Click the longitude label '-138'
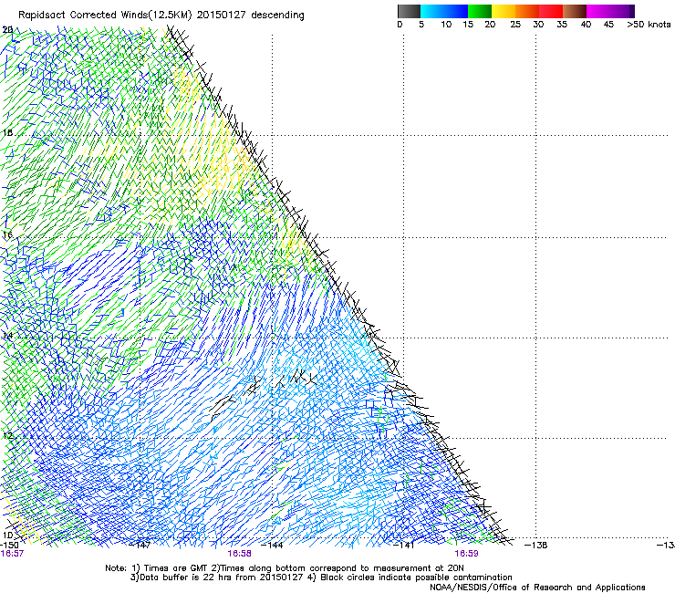The width and height of the screenshot is (675, 593). pyautogui.click(x=536, y=546)
